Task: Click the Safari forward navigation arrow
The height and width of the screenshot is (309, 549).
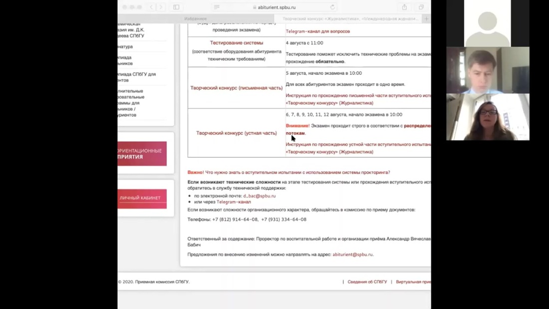Action: (161, 7)
